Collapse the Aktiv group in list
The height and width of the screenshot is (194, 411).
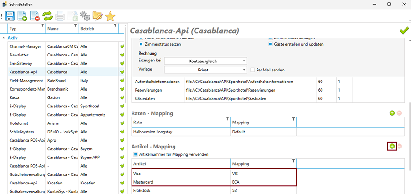(4, 38)
